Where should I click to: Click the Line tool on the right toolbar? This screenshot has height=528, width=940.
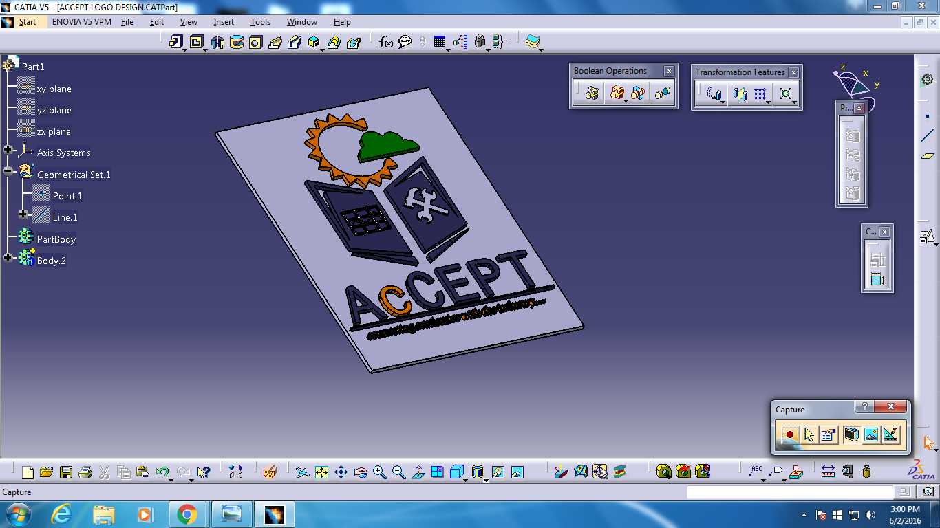pos(927,136)
